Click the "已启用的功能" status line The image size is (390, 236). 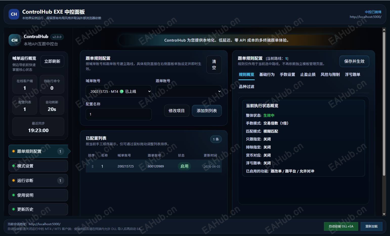click(280, 171)
